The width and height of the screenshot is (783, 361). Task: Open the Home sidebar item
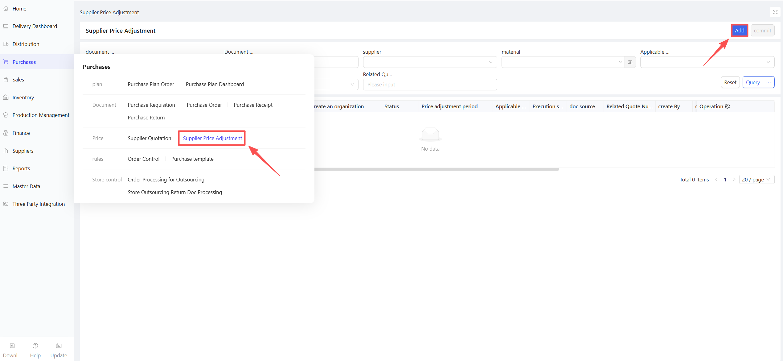pos(19,9)
